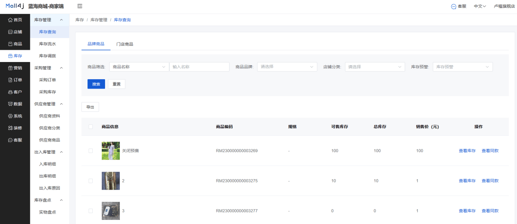Switch to the 品牌商品 tab
The image size is (517, 224).
[x=96, y=44]
